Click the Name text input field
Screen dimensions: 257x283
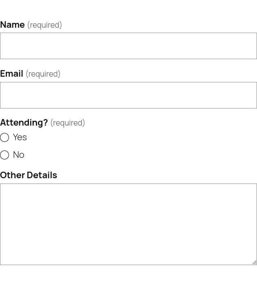pos(128,46)
